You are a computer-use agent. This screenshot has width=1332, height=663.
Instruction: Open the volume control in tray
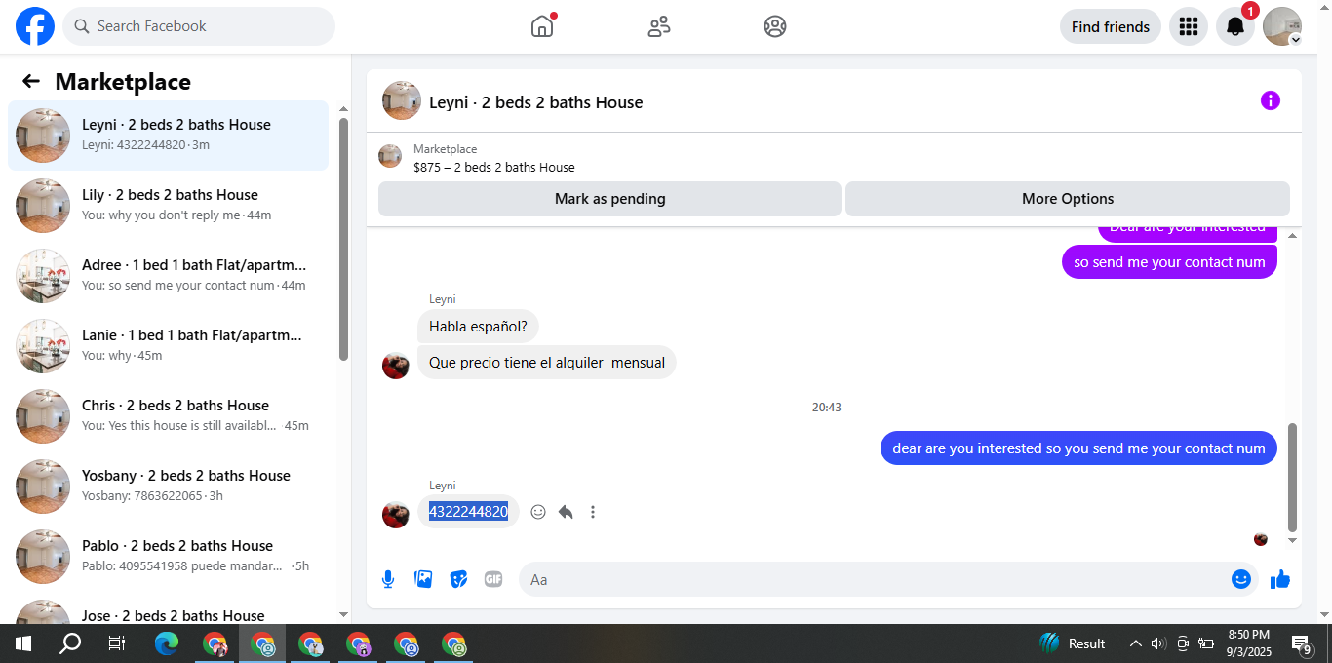[1158, 643]
